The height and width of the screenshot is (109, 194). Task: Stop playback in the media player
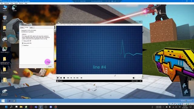point(64,78)
